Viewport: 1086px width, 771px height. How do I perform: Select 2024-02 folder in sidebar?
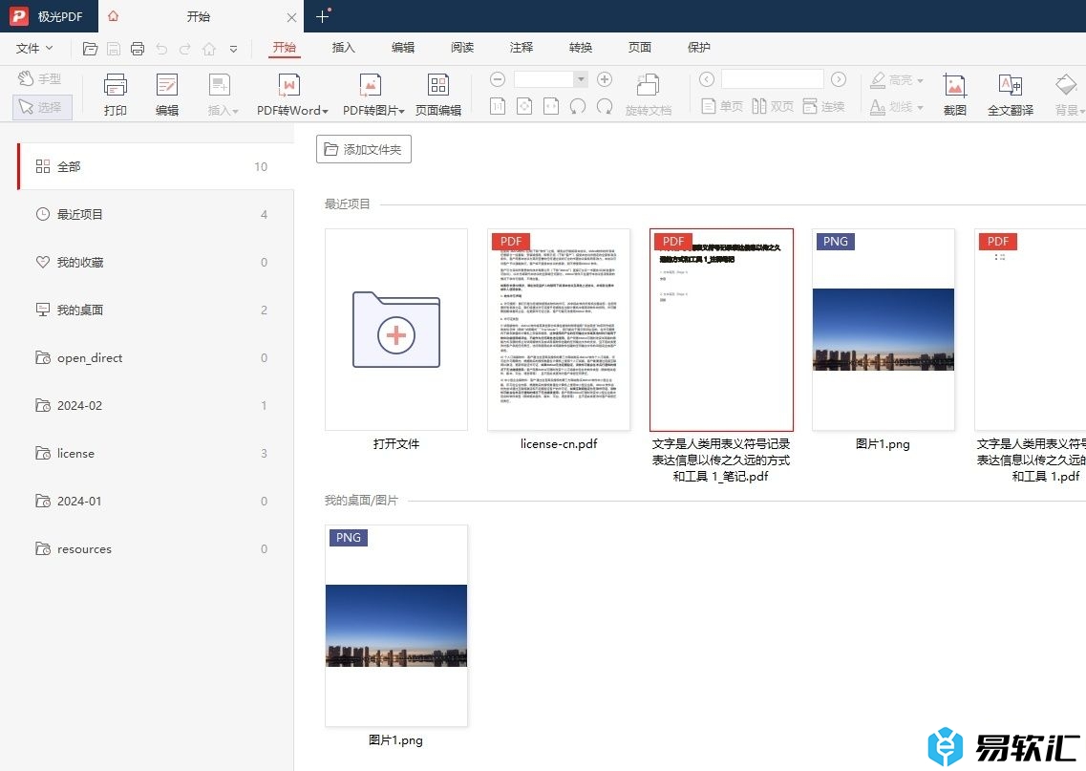pos(156,406)
